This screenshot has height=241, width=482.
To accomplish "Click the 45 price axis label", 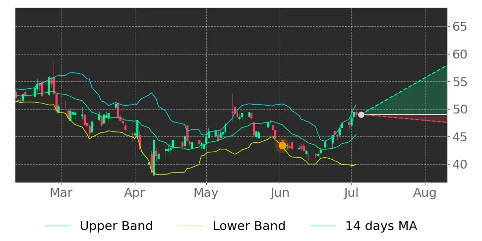I will 460,137.
